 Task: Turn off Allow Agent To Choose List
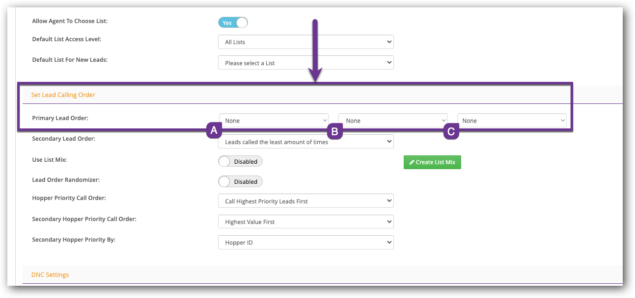(x=233, y=23)
